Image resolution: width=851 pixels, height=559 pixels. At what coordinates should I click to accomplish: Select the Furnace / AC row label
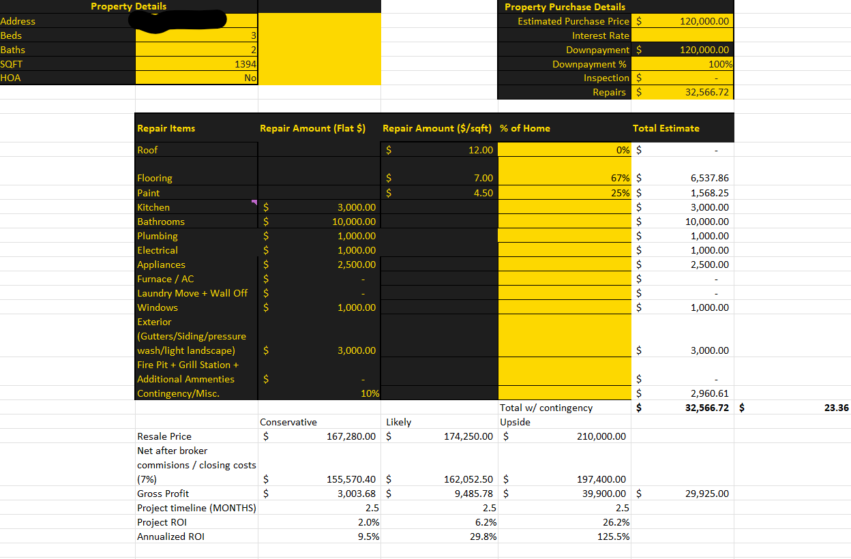pyautogui.click(x=166, y=279)
